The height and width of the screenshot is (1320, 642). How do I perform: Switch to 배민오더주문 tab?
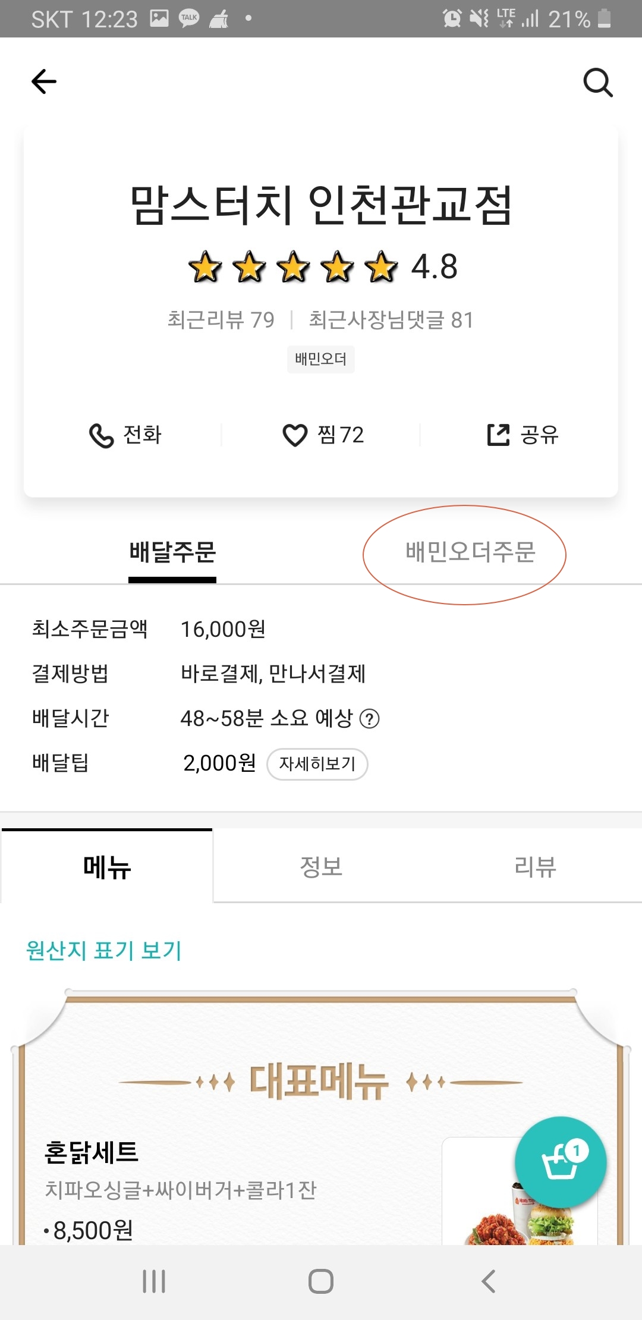tap(470, 552)
